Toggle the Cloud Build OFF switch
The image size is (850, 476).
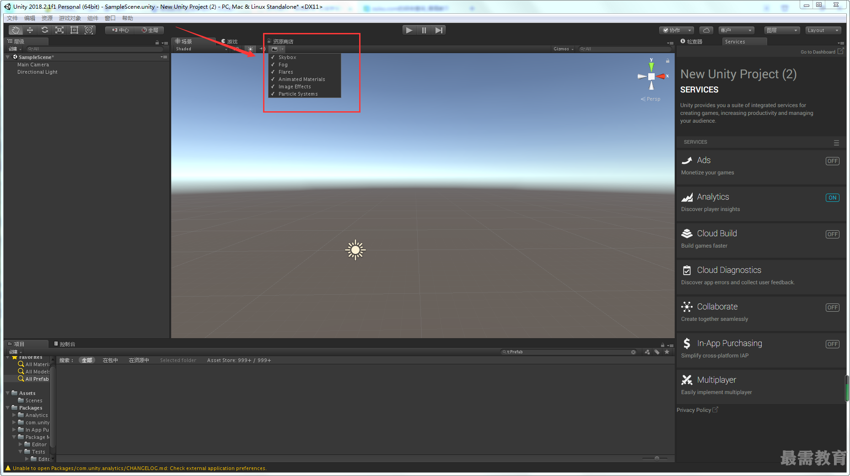(x=832, y=234)
